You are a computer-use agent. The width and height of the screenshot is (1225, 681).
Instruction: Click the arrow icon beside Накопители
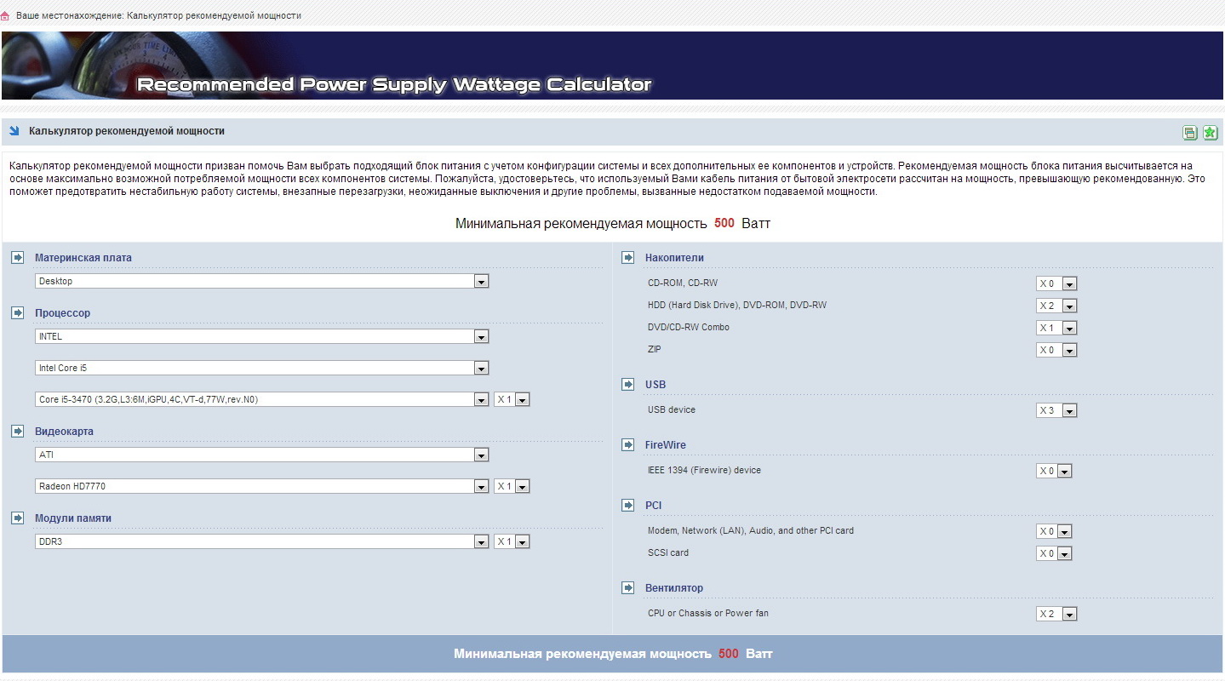(x=628, y=257)
